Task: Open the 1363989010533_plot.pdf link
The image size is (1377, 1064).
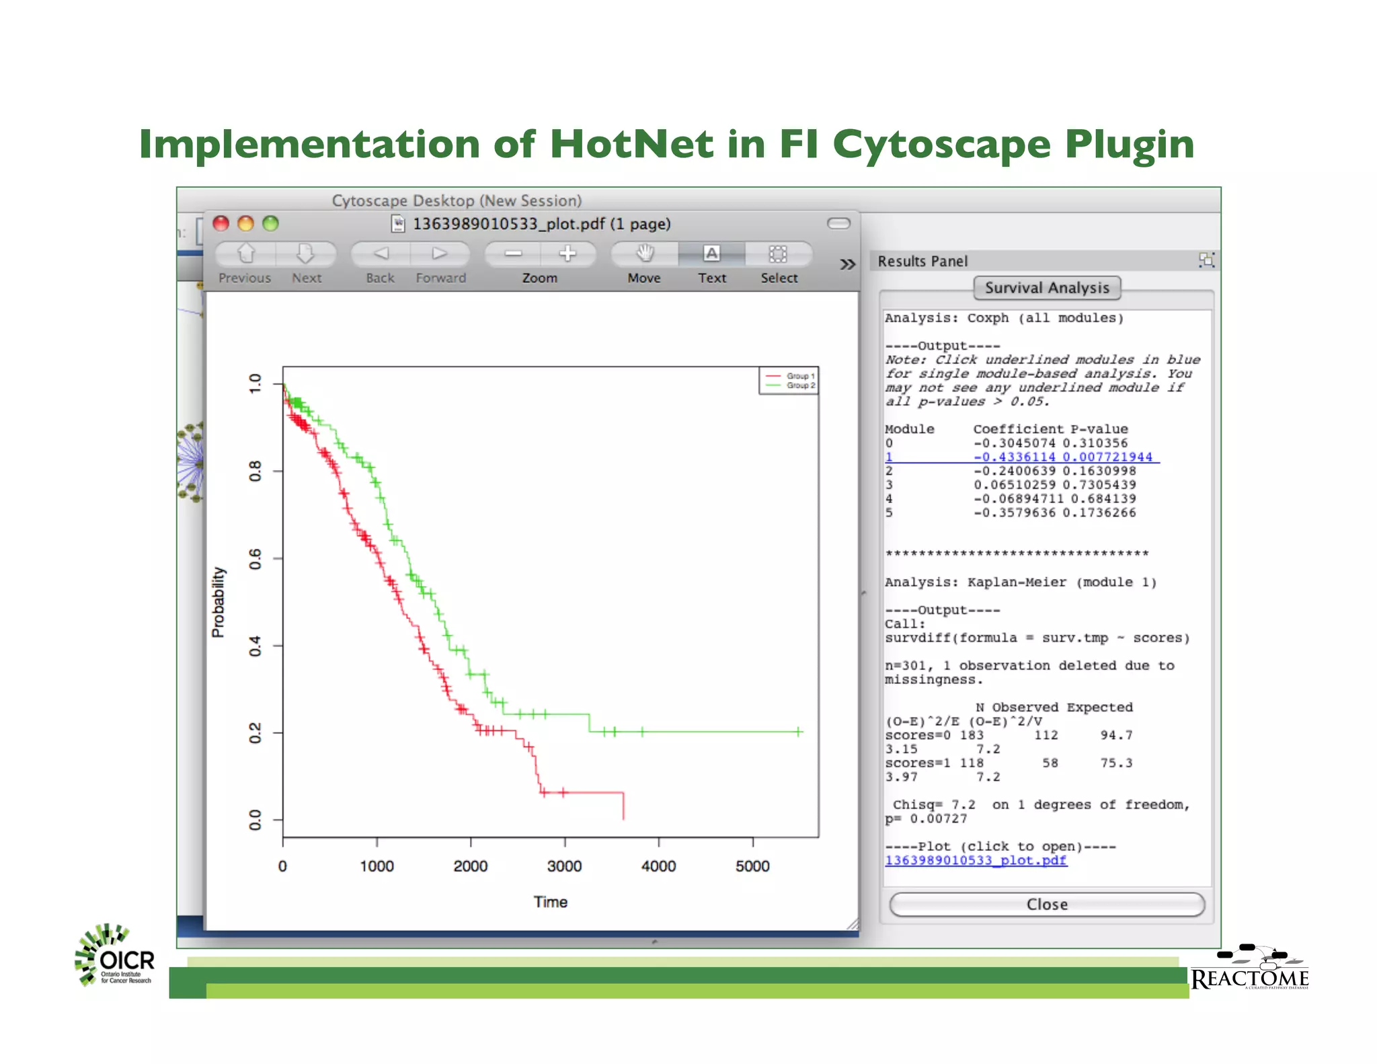Action: coord(976,860)
